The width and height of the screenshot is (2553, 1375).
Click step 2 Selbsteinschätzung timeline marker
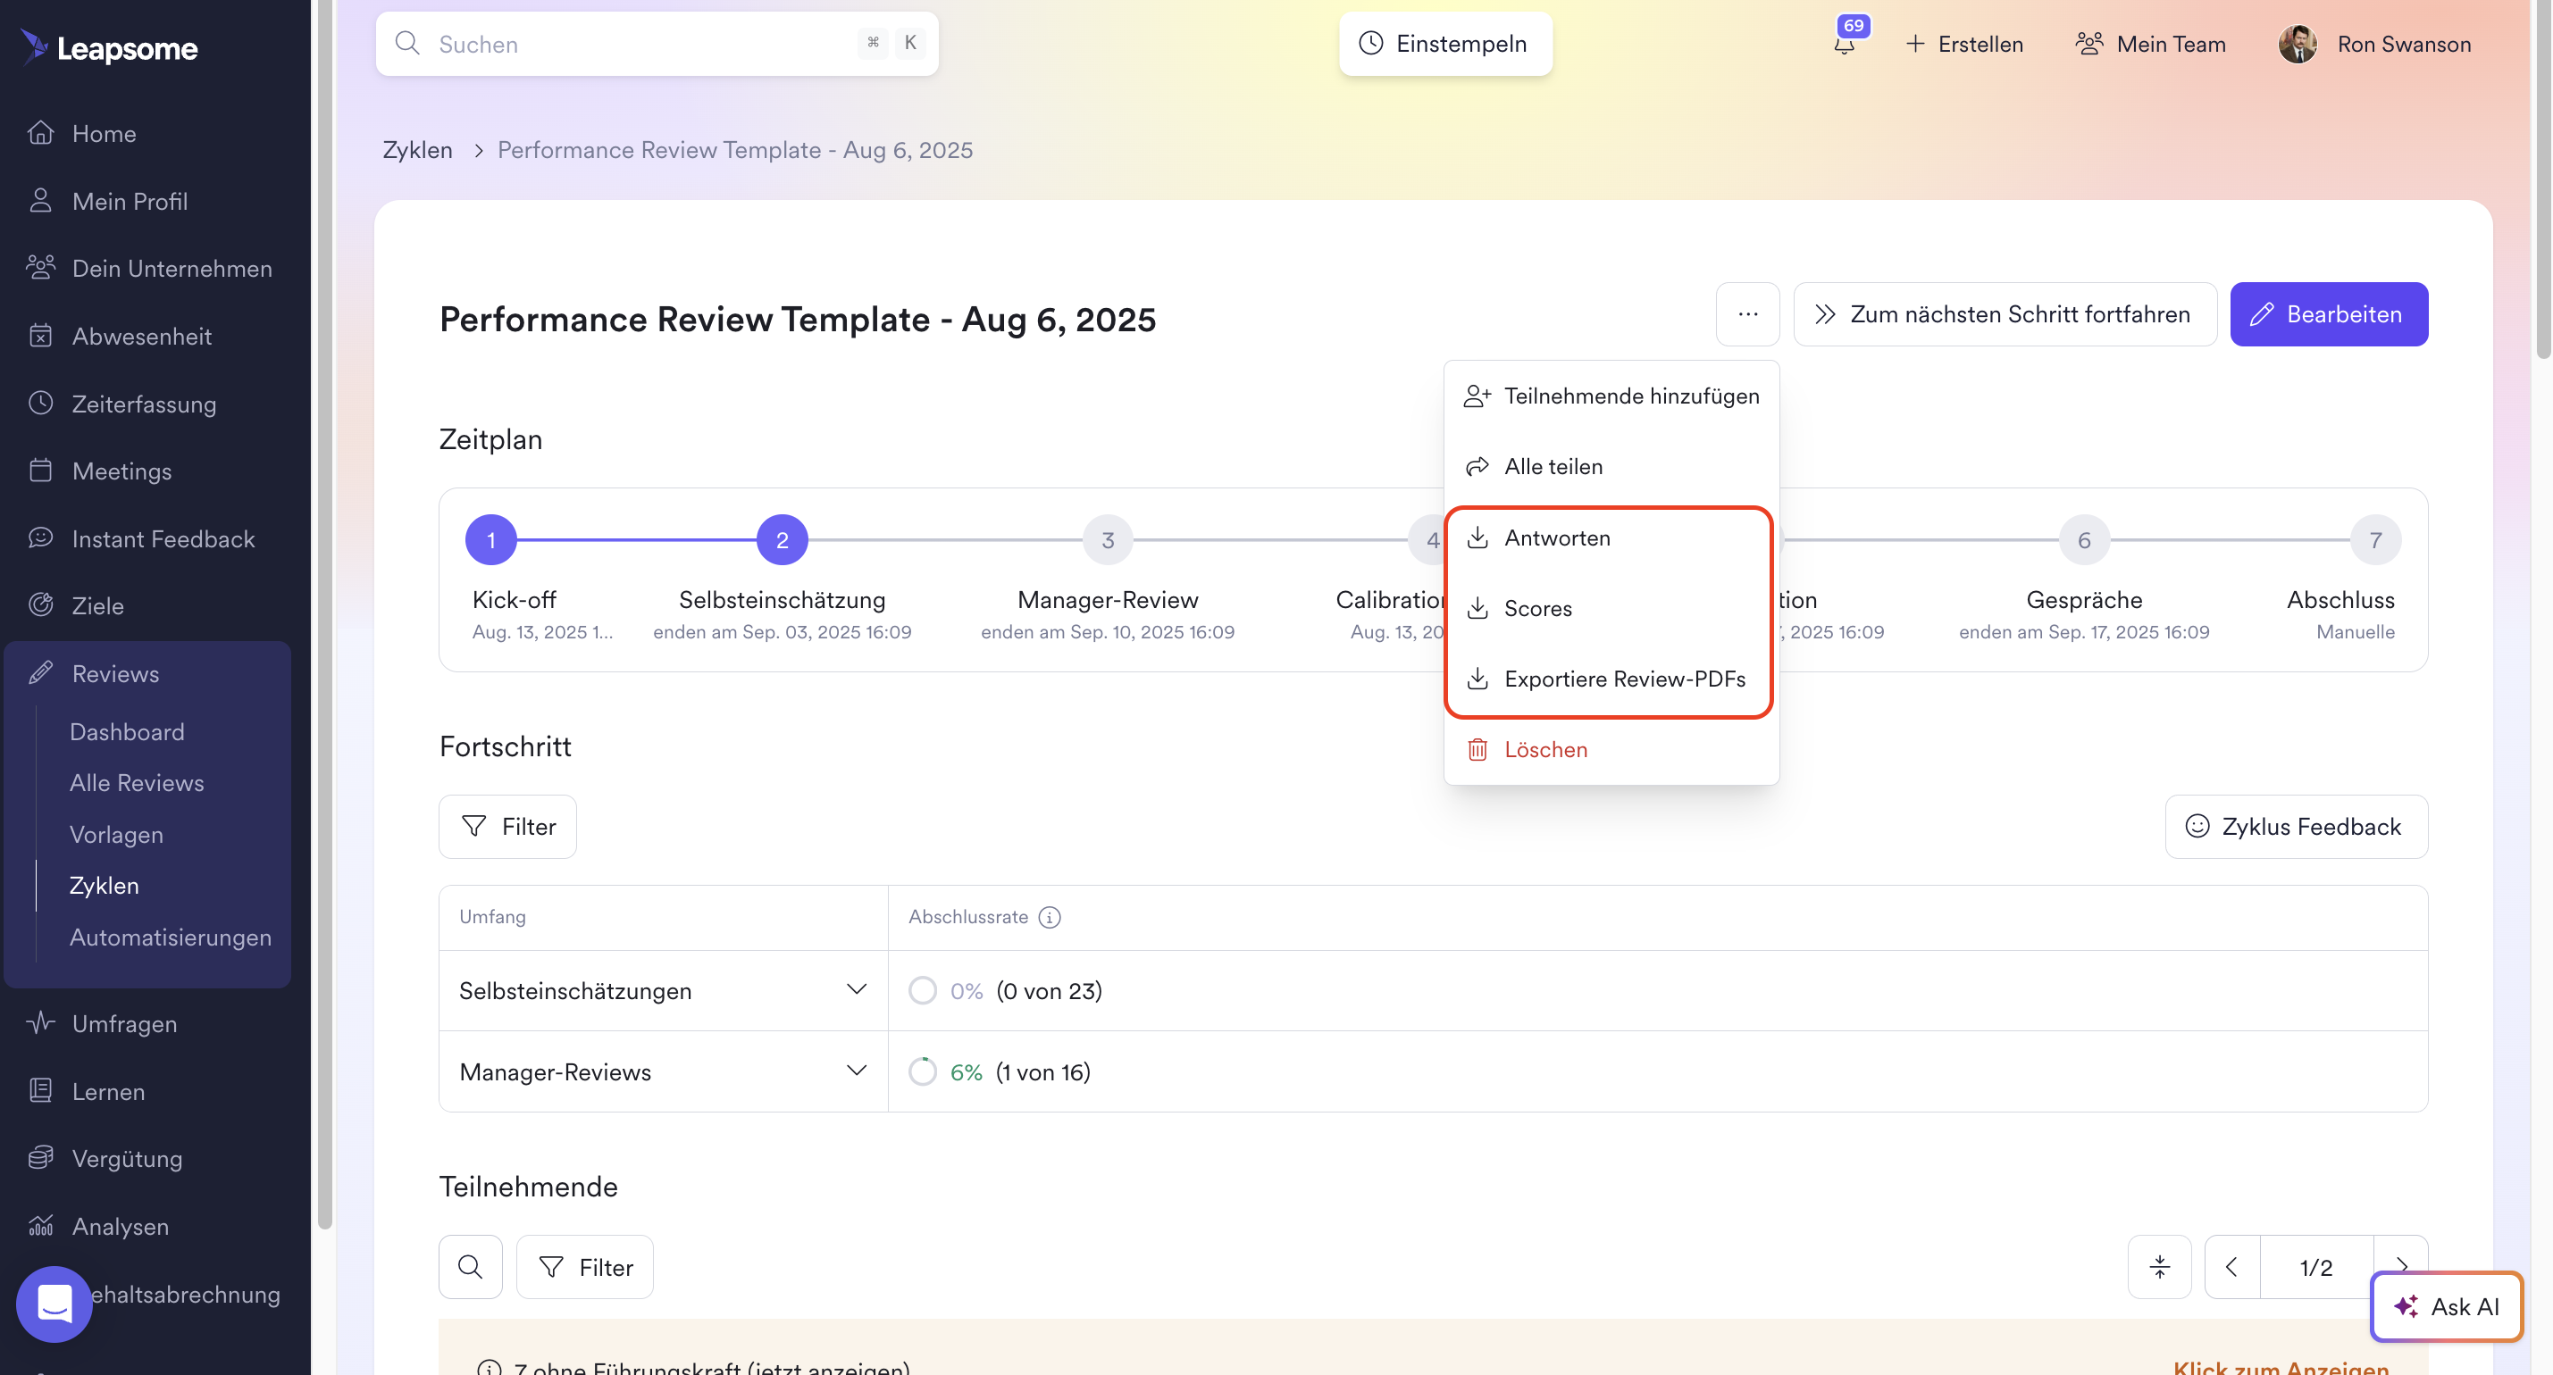[x=782, y=540]
